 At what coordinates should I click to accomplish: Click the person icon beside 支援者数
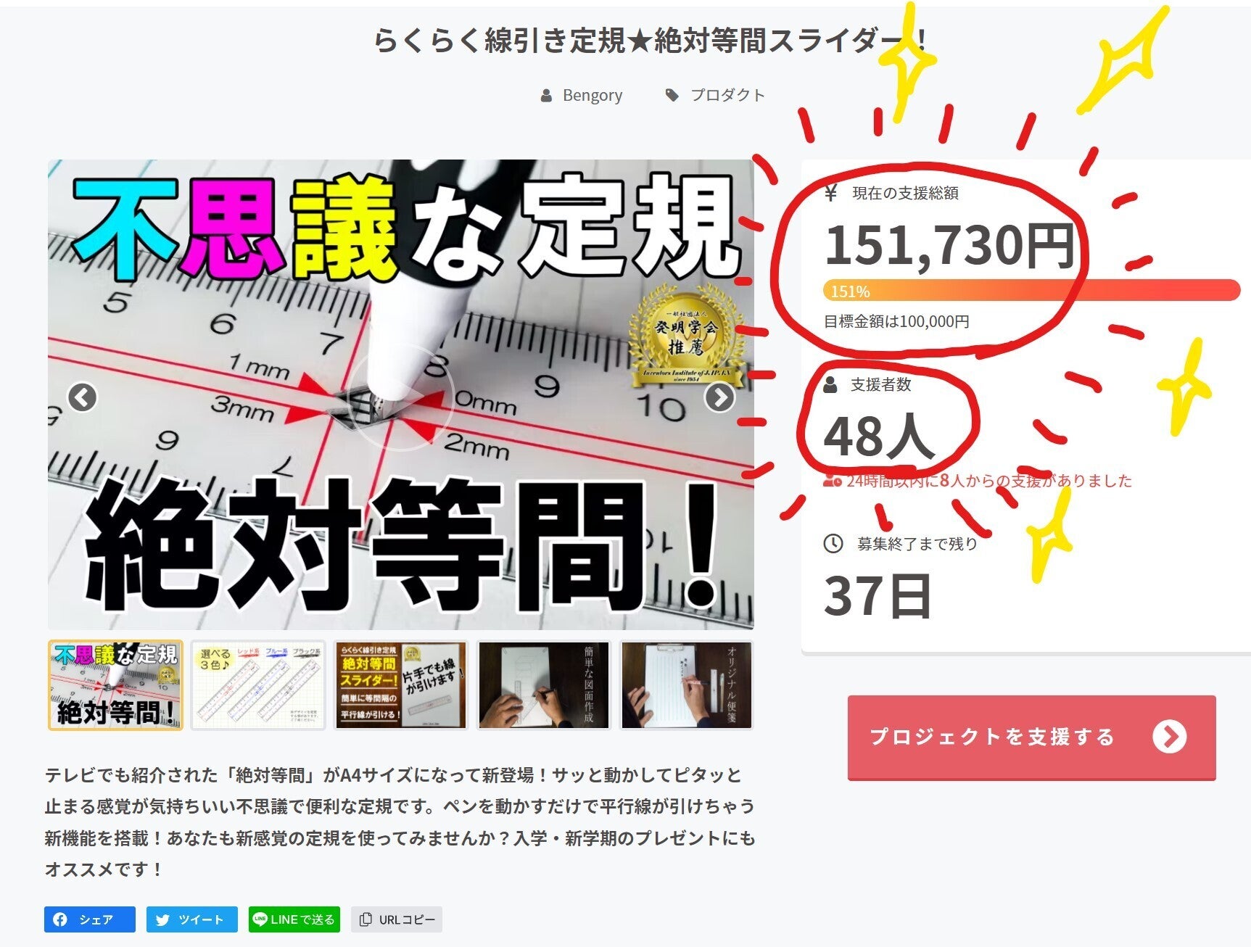[x=831, y=384]
